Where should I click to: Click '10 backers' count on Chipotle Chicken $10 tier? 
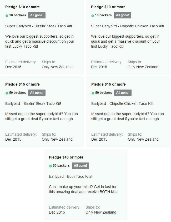tap(103, 15)
